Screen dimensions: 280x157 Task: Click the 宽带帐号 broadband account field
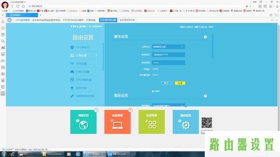168,55
